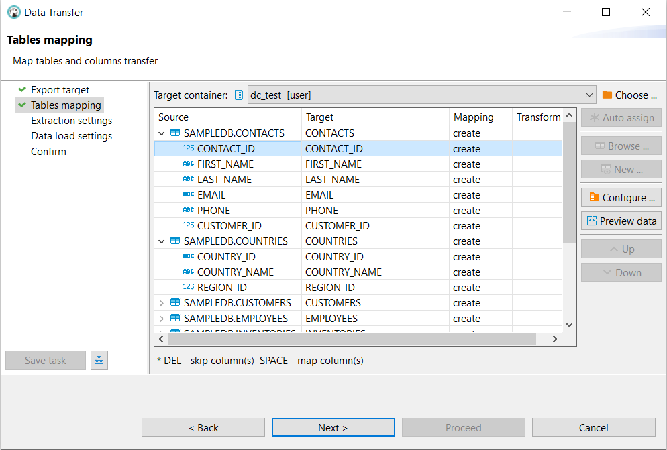The height and width of the screenshot is (450, 667).
Task: Click the create mapping cell for REGION_ID
Action: pos(480,288)
